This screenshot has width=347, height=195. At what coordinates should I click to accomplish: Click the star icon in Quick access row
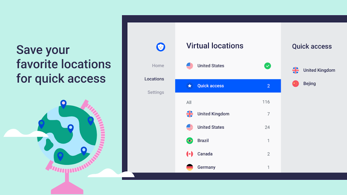tap(190, 86)
